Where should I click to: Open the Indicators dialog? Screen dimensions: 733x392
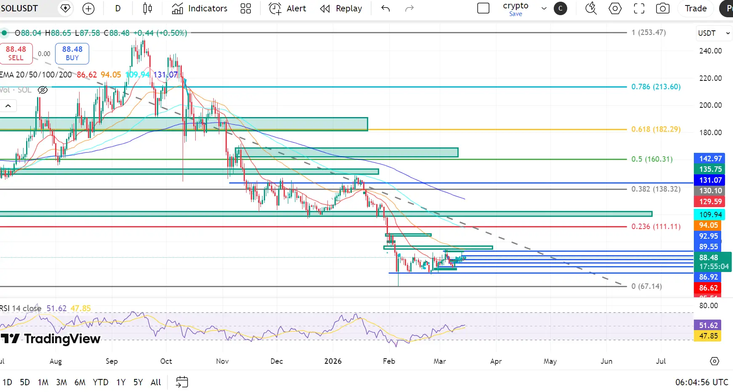pos(199,8)
